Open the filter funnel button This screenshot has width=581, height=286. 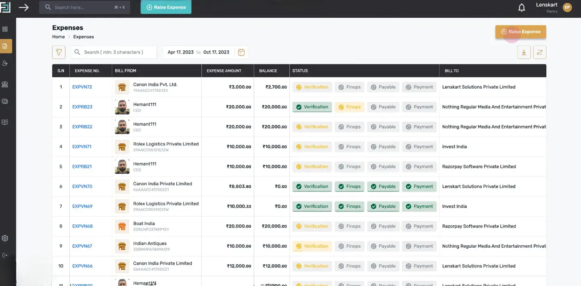pos(59,52)
